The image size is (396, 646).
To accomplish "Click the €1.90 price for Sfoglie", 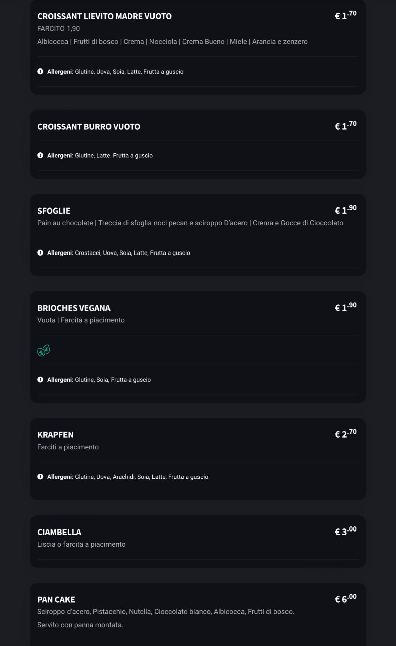I will coord(345,210).
